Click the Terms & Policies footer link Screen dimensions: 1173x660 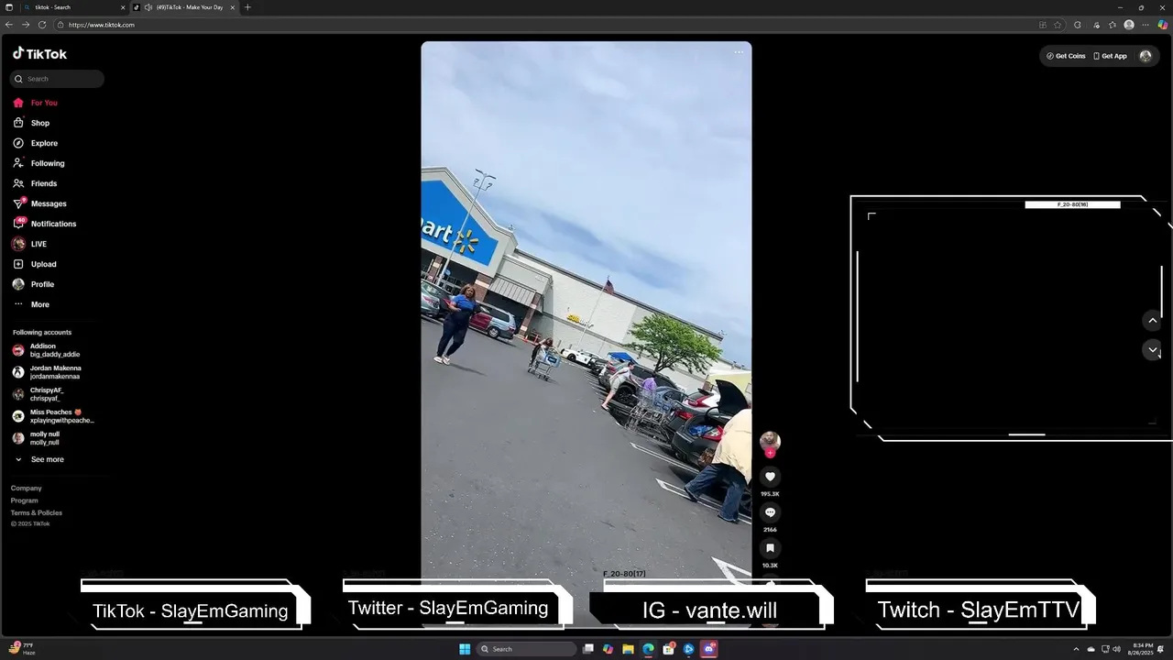point(37,512)
